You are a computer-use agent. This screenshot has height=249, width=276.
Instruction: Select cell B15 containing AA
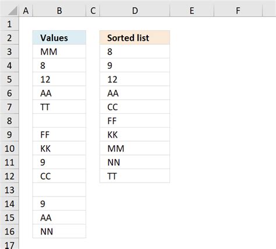[59, 218]
